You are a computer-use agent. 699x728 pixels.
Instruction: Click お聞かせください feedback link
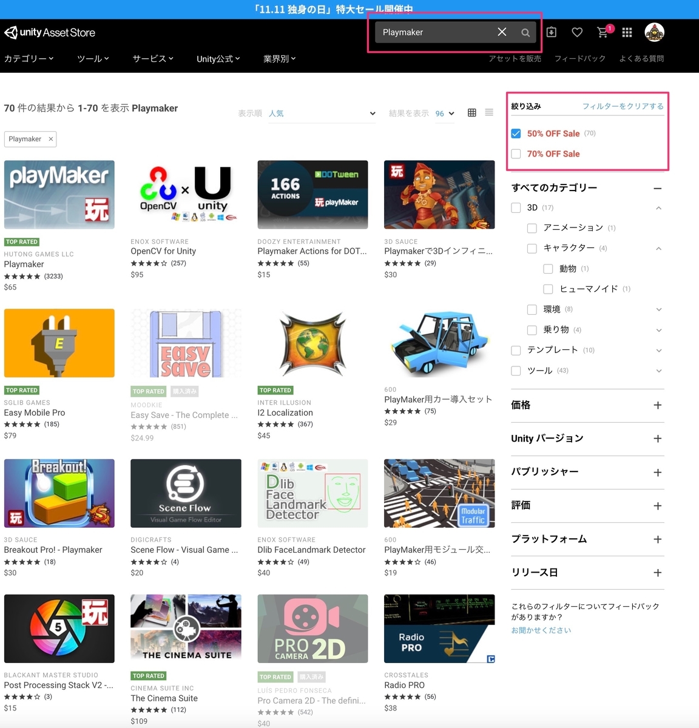point(541,630)
